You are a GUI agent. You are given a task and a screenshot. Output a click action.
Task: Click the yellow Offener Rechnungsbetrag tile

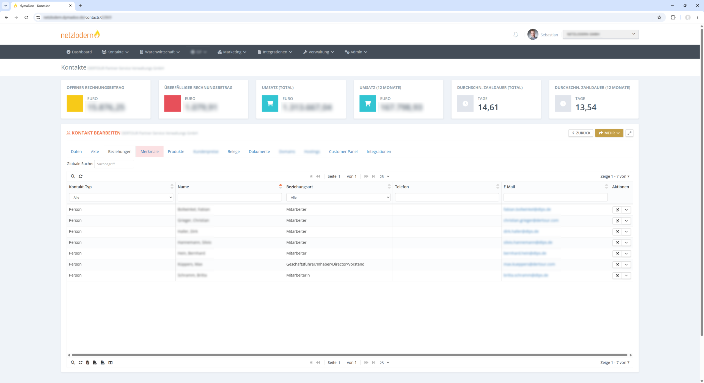[x=75, y=103]
